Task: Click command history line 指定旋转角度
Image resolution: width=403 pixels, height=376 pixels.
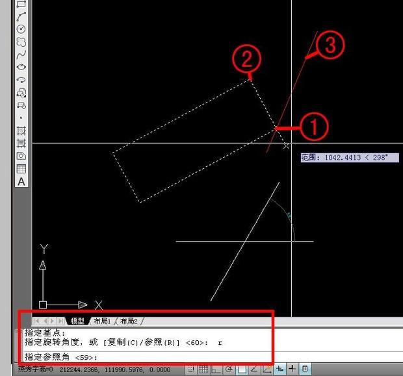Action: (x=123, y=342)
